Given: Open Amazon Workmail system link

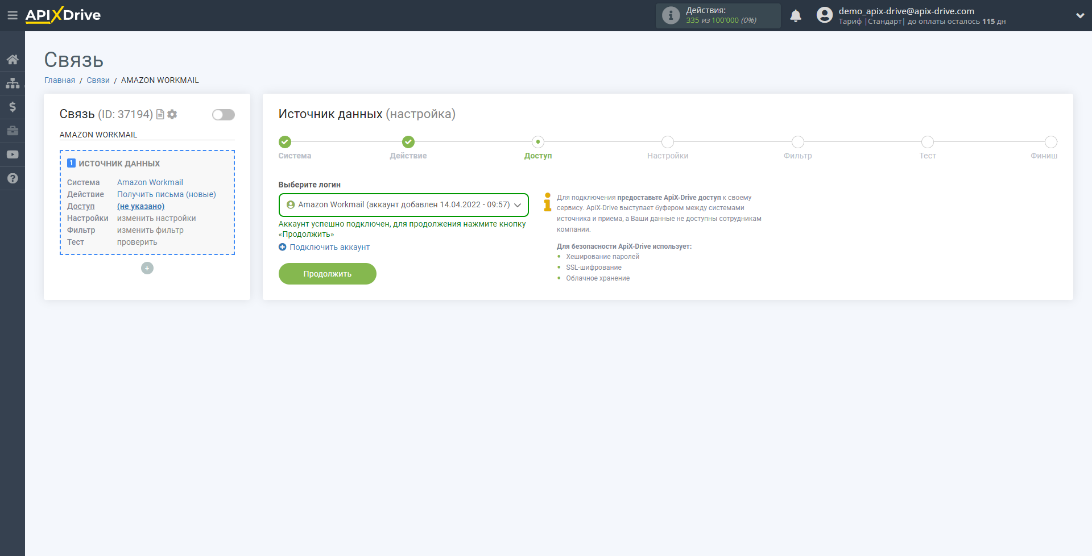Looking at the screenshot, I should click(x=150, y=182).
